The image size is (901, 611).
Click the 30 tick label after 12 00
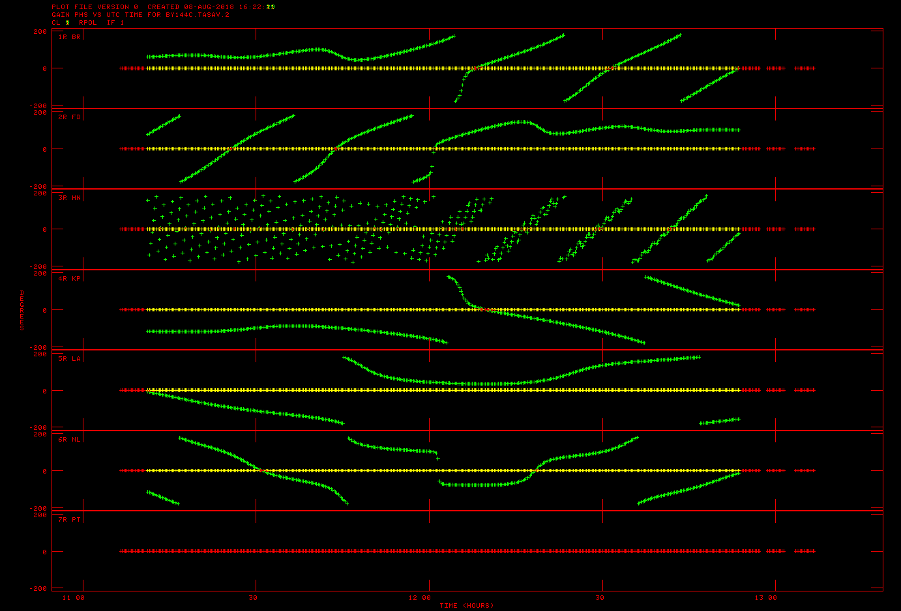tap(600, 597)
